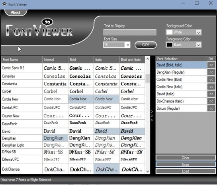Minimize the Font Viewer window
The image size is (217, 185).
[x=183, y=3]
